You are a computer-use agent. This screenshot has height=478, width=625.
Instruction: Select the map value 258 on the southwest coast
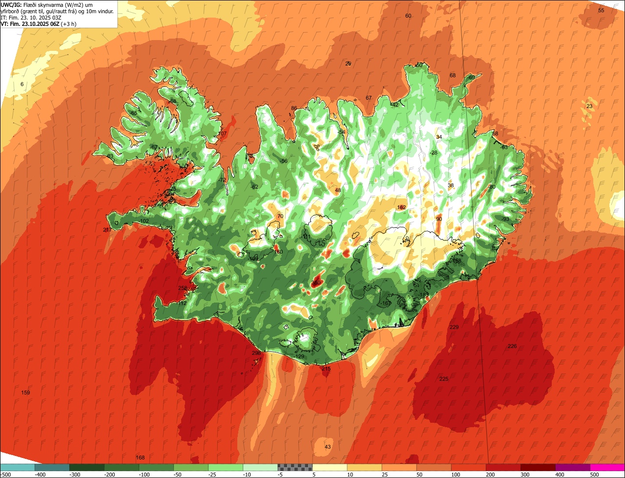183,288
